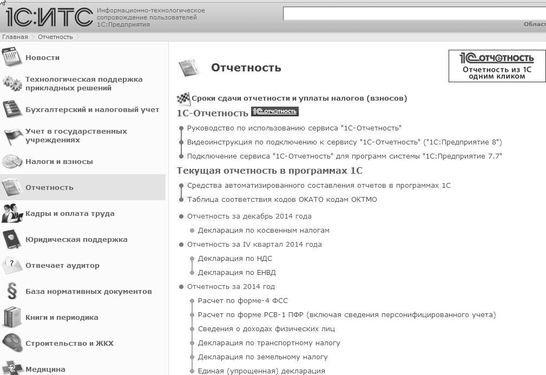Click the Отчетность page header icon
This screenshot has width=546, height=375.
coord(189,68)
